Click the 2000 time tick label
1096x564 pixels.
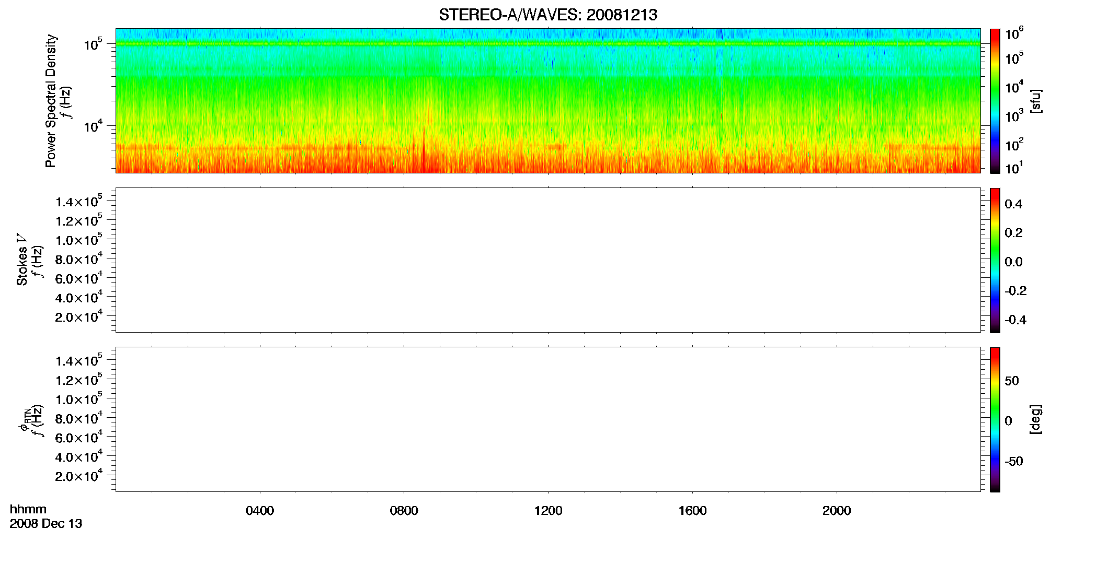(837, 511)
